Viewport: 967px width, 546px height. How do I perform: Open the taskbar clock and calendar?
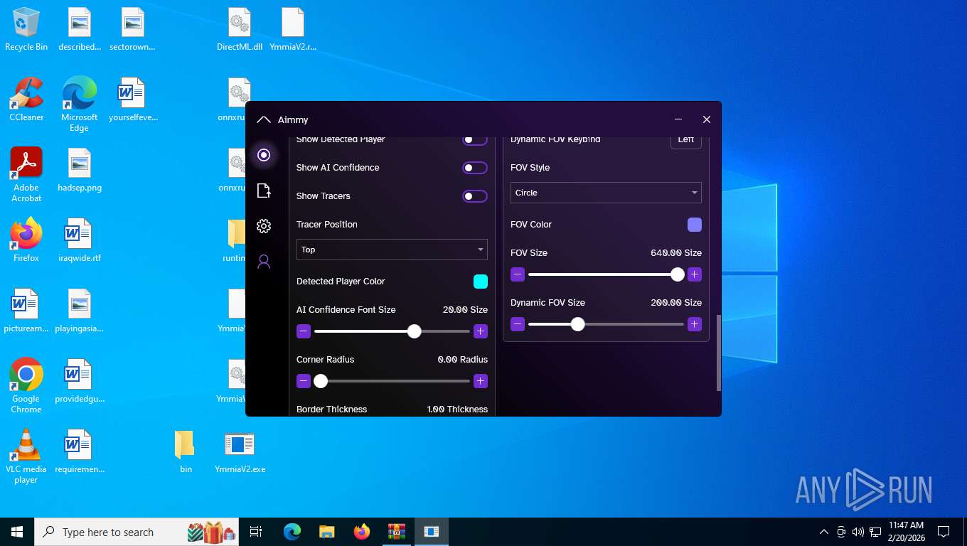point(906,532)
